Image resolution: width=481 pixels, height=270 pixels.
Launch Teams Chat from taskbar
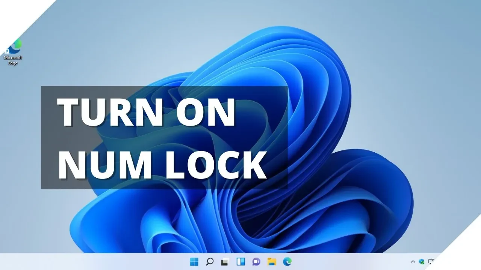pyautogui.click(x=256, y=262)
